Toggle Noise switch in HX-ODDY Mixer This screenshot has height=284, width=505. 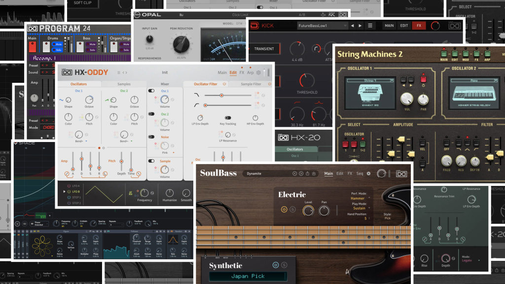tap(151, 137)
